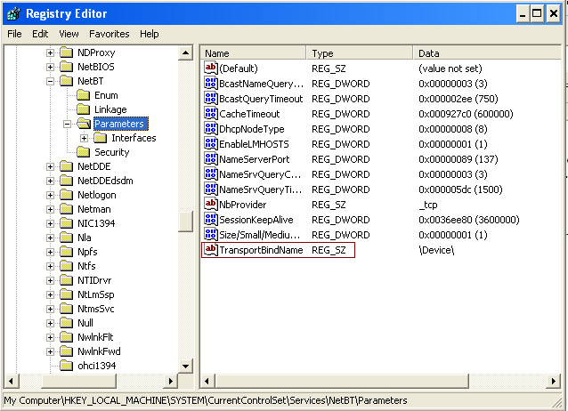Expand the NetBIOS tree node
The image size is (568, 411).
click(50, 67)
